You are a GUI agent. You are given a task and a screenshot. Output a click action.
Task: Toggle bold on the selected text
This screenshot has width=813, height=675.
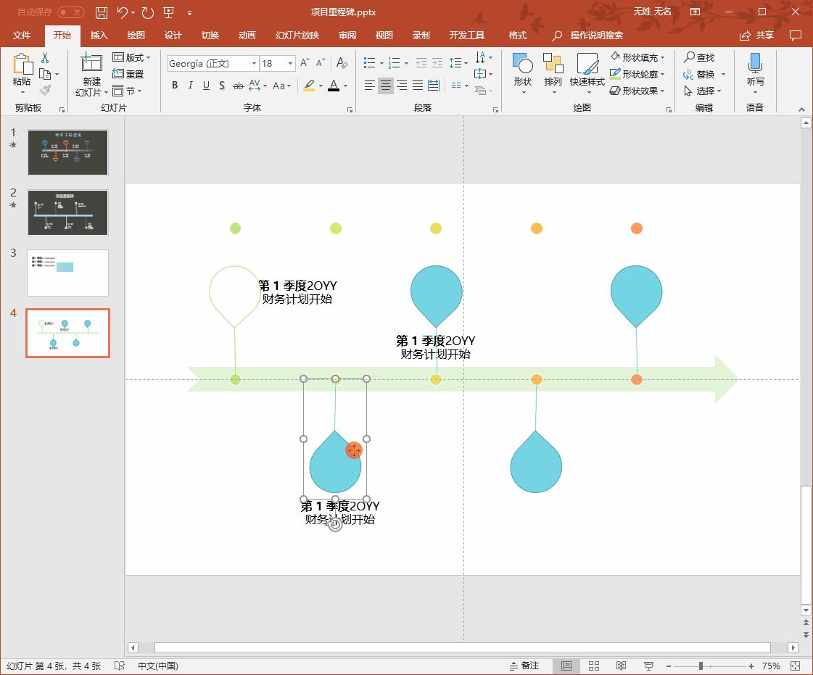[x=174, y=86]
